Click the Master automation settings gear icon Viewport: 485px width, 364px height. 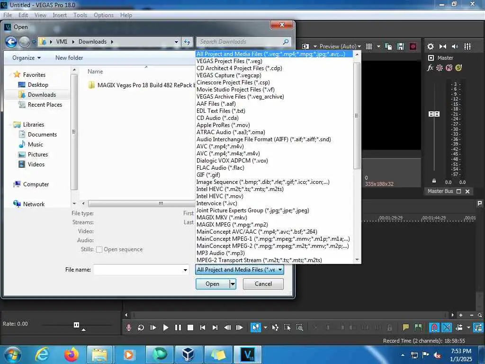click(440, 68)
